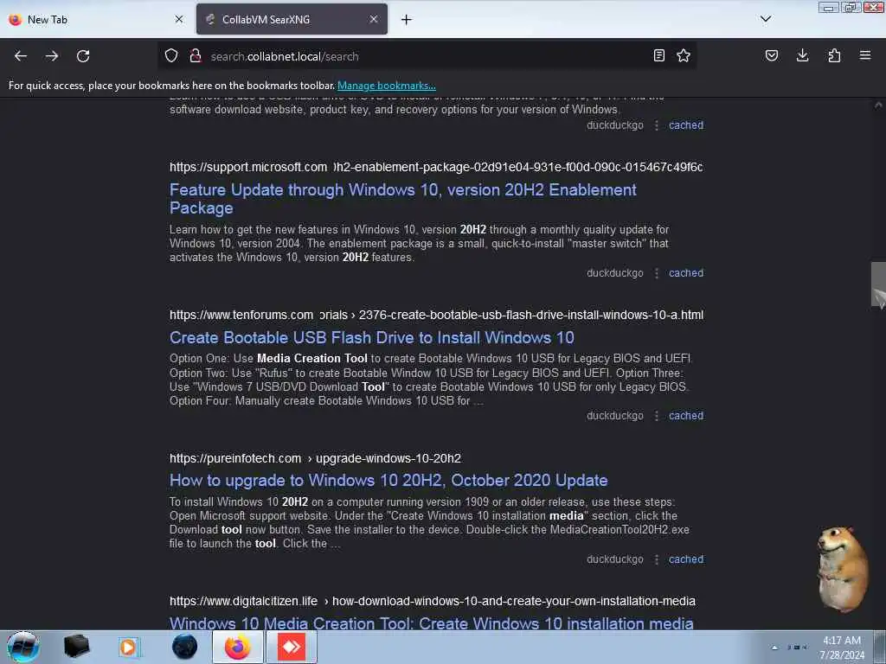The height and width of the screenshot is (664, 886).
Task: Reload the current page
Action: point(83,56)
